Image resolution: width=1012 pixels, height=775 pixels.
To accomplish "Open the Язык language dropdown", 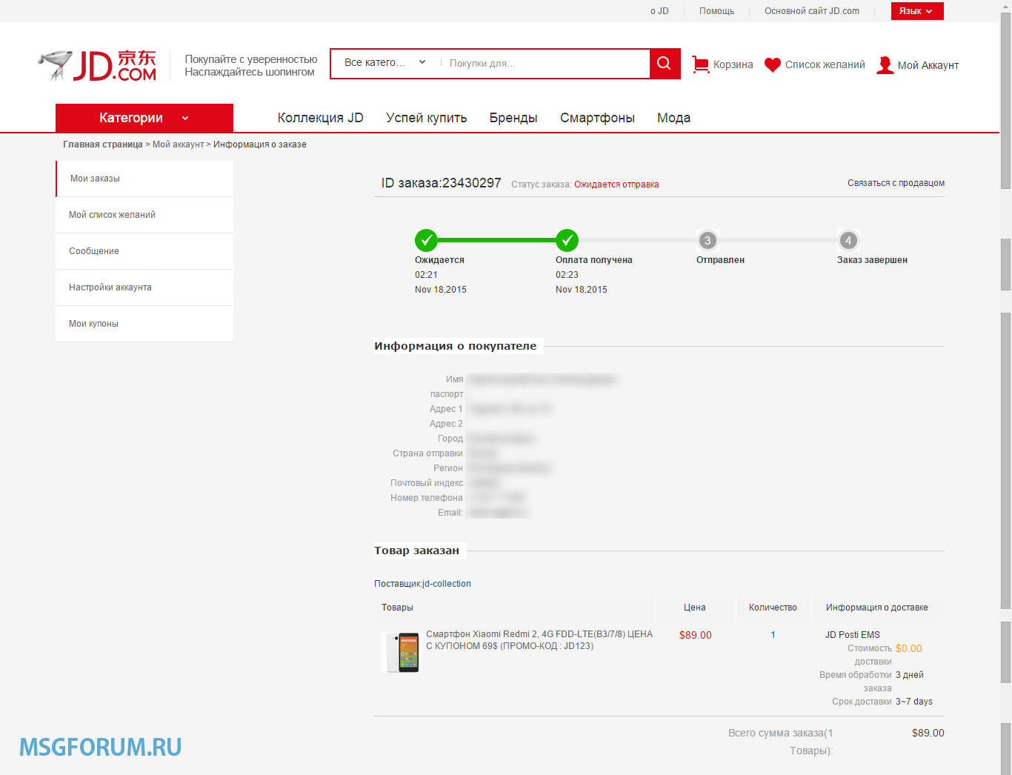I will (917, 11).
